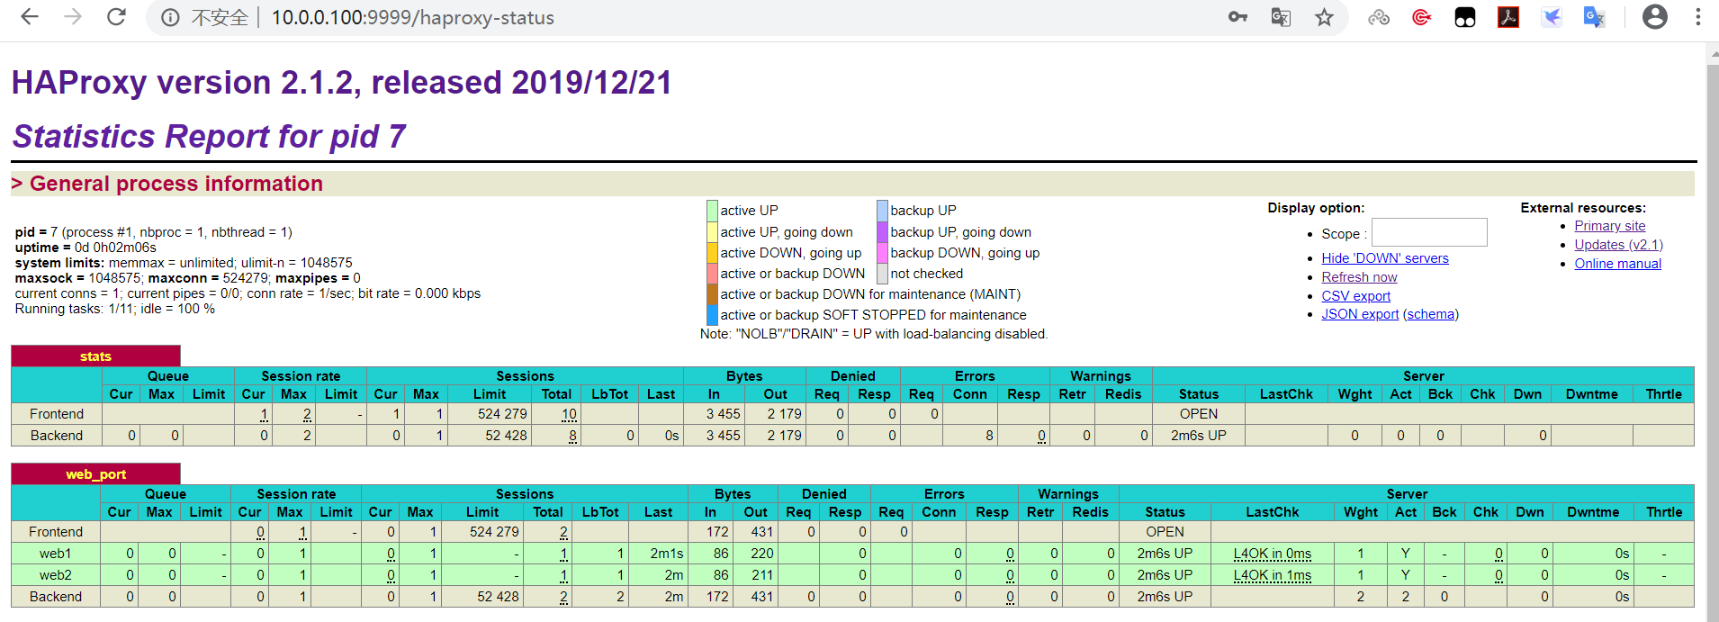Open the Chrome three-dot menu
Screen dimensions: 1719x622
click(1698, 17)
